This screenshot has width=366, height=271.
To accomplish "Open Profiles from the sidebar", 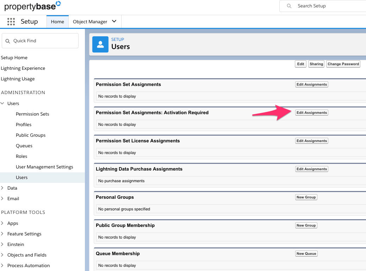I will click(24, 124).
